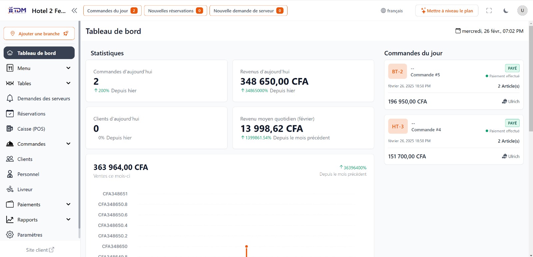Open Caisse (POS) via its icon

pos(10,129)
